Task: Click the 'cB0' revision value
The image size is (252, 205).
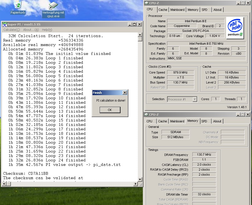Action: coord(239,54)
